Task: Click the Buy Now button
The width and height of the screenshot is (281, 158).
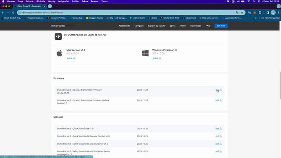Action: 221,26
